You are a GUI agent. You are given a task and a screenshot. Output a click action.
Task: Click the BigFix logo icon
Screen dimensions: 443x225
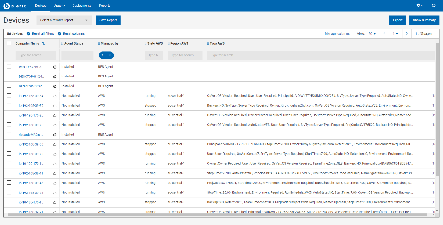[x=6, y=6]
